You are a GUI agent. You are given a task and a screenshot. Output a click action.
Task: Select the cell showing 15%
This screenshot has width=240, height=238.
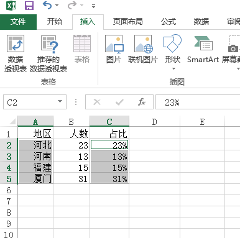[109, 167]
